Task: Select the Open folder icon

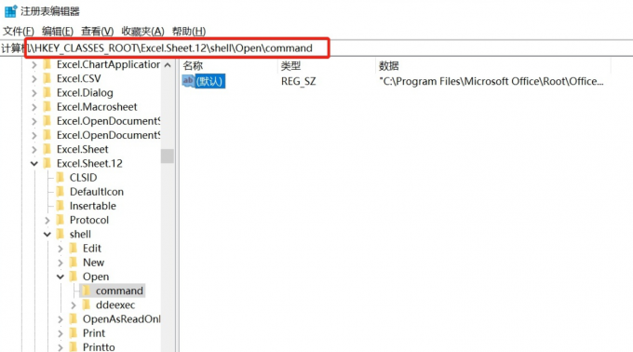Action: point(74,277)
